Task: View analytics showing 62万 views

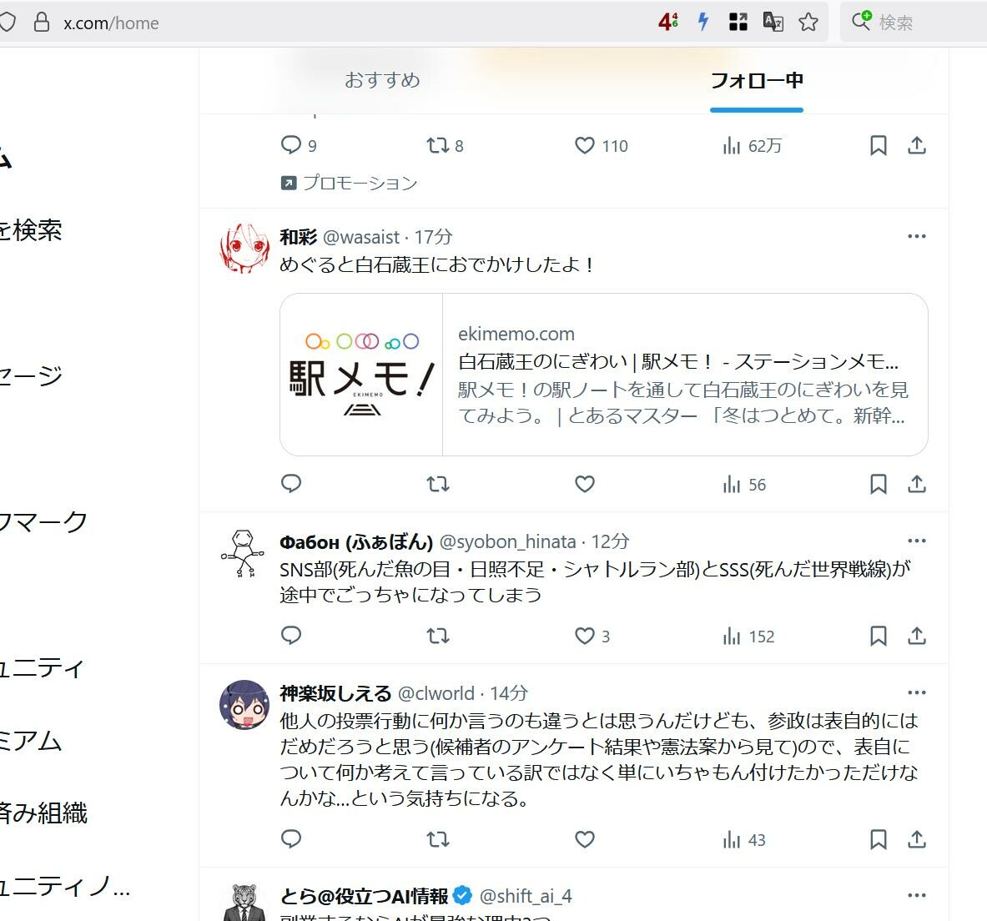Action: 753,146
